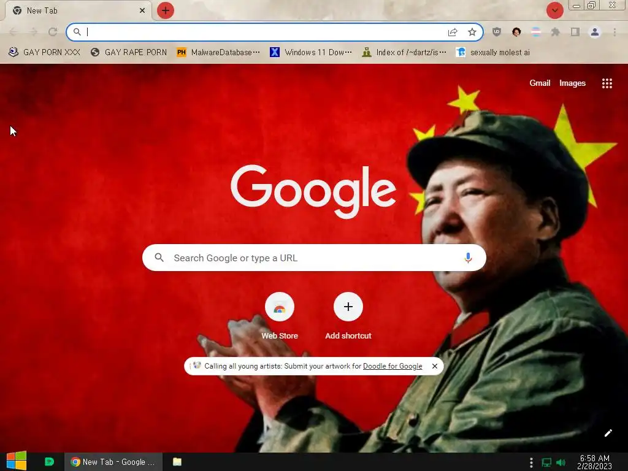Share this page via share icon

pyautogui.click(x=453, y=32)
